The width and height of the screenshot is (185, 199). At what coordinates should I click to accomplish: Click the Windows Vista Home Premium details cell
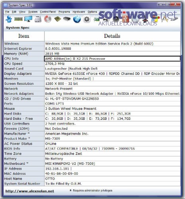[112, 44]
